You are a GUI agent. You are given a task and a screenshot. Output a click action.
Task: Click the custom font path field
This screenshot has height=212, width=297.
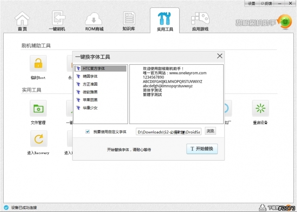point(168,132)
